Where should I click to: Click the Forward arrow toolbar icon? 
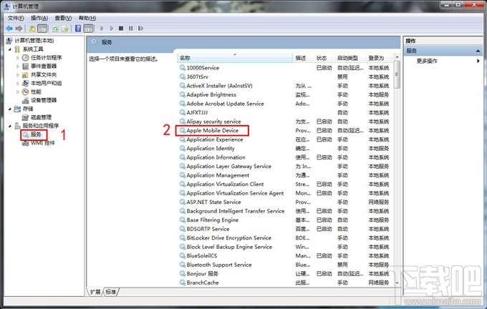pyautogui.click(x=19, y=29)
